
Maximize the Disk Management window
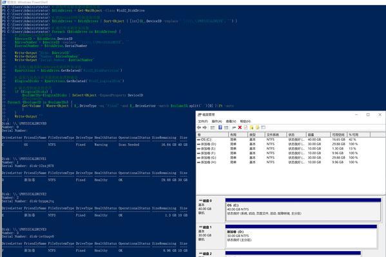(x=368, y=114)
